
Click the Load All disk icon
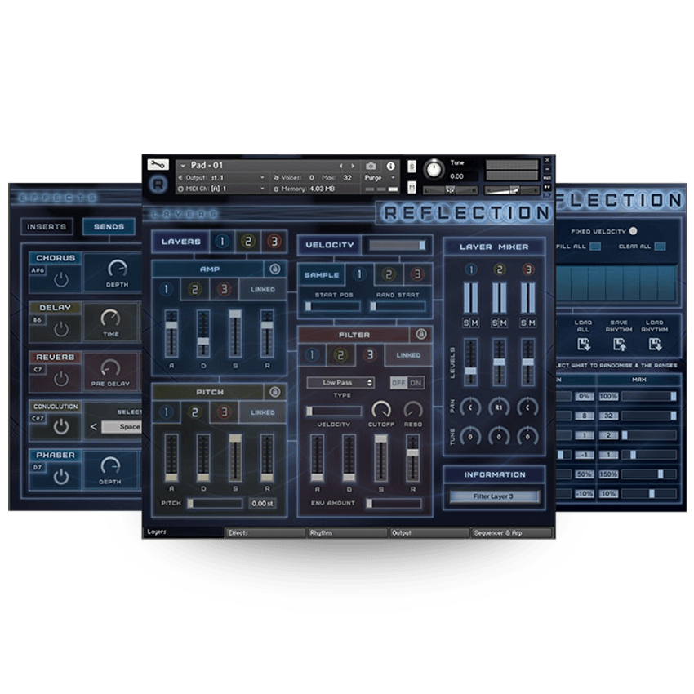click(x=583, y=345)
